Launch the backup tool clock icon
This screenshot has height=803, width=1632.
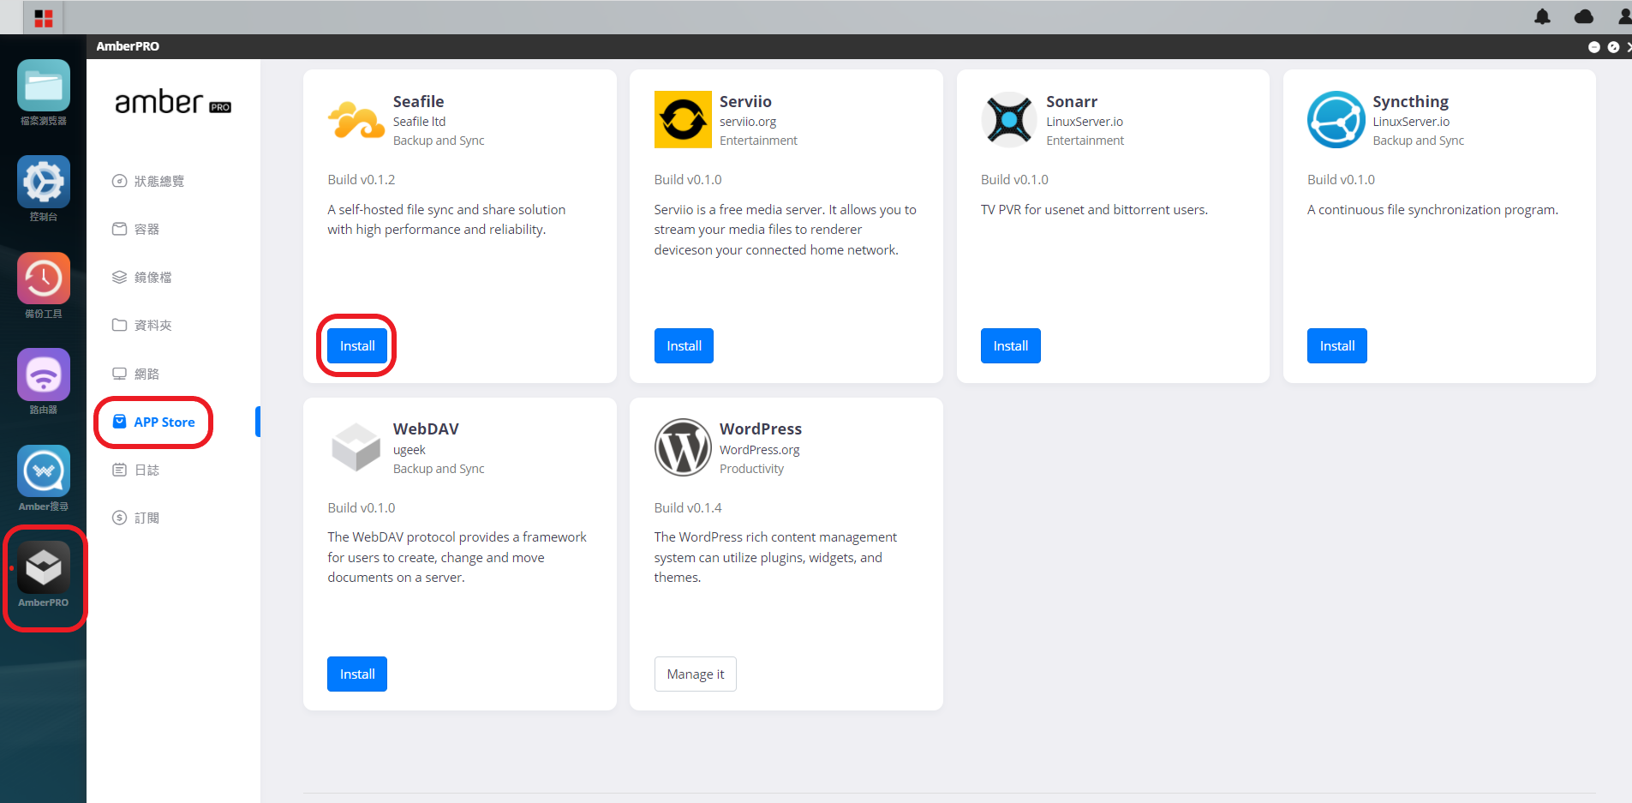point(43,279)
